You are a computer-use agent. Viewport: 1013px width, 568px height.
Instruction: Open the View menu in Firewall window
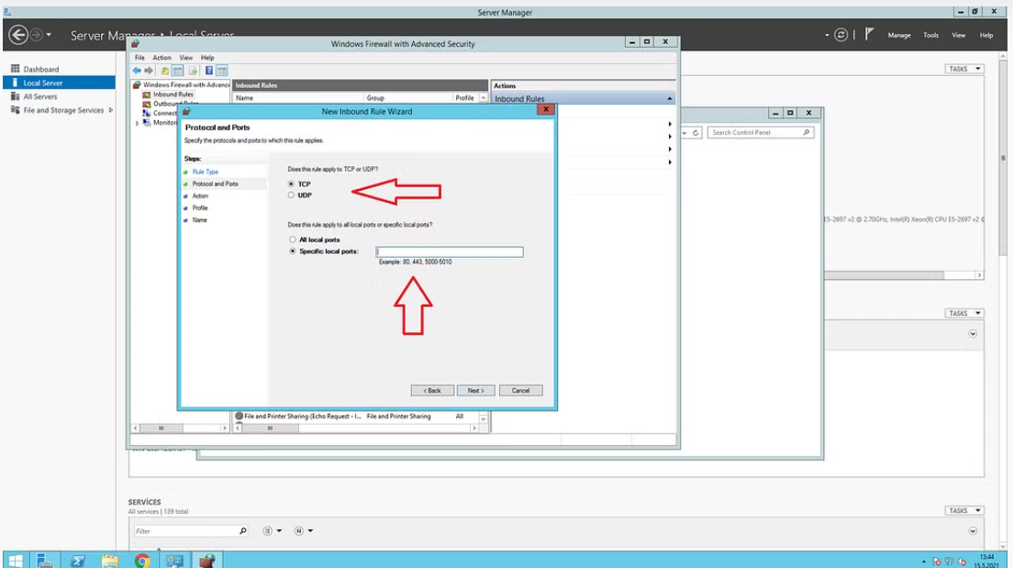click(x=186, y=58)
